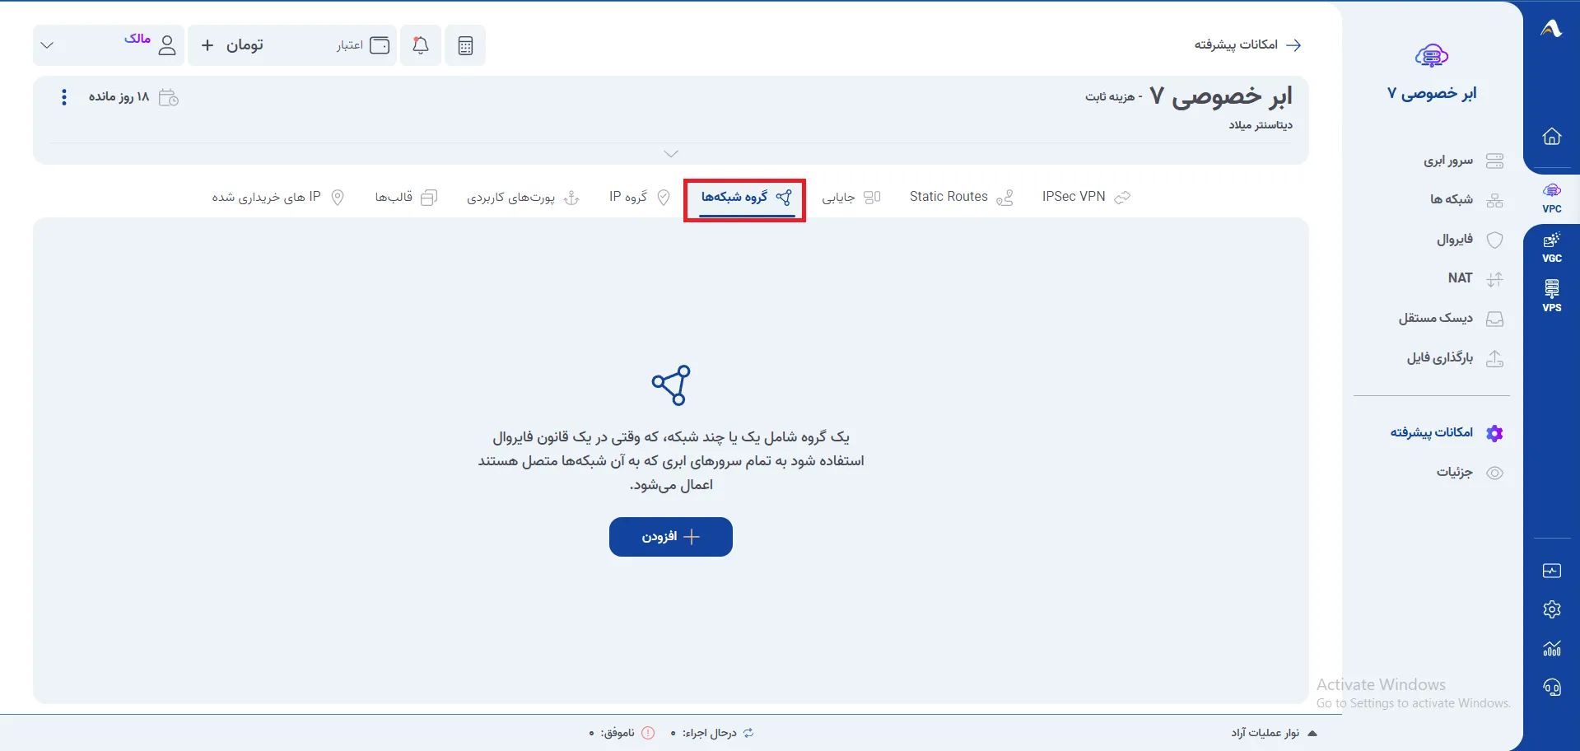Open three-dot options menu
Screen dimensions: 1580x751
pos(64,97)
